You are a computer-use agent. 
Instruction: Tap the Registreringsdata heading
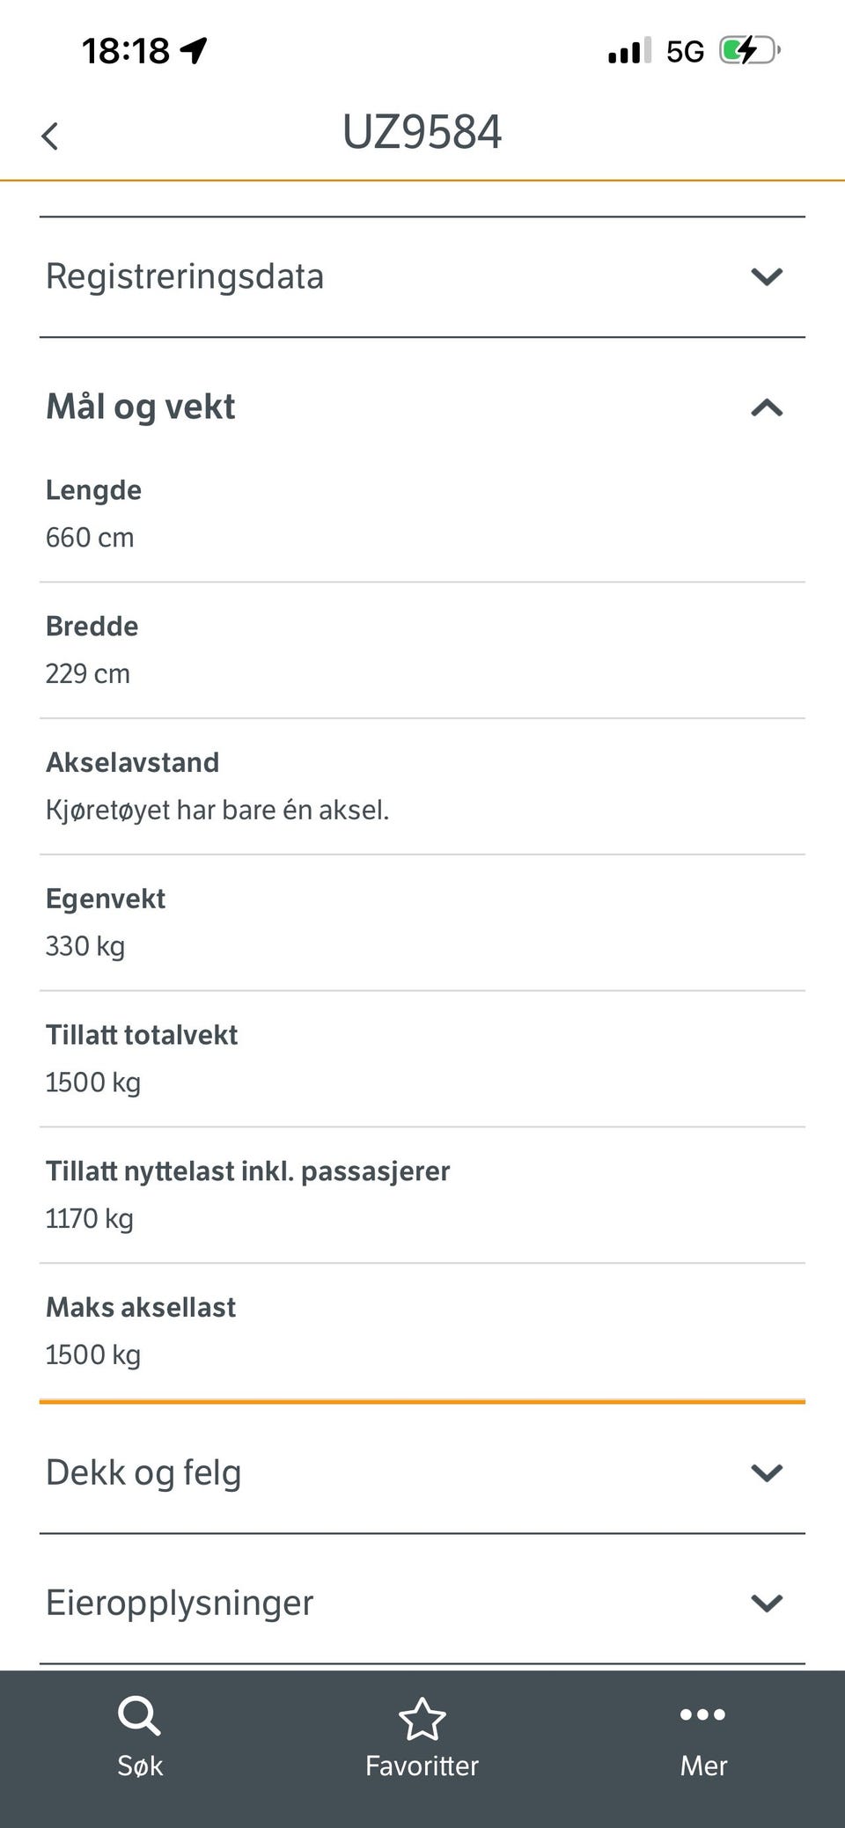pos(185,276)
